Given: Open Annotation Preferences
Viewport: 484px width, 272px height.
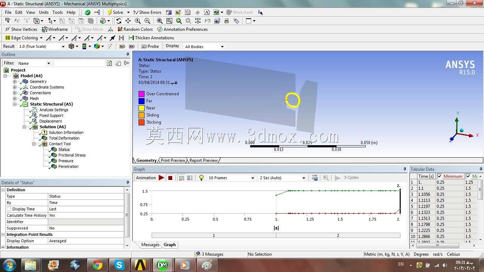Looking at the screenshot, I should [182, 29].
